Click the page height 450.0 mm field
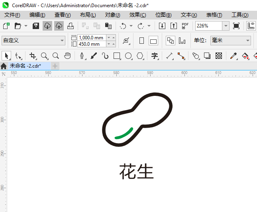This screenshot has width=257, height=212. click(x=92, y=44)
